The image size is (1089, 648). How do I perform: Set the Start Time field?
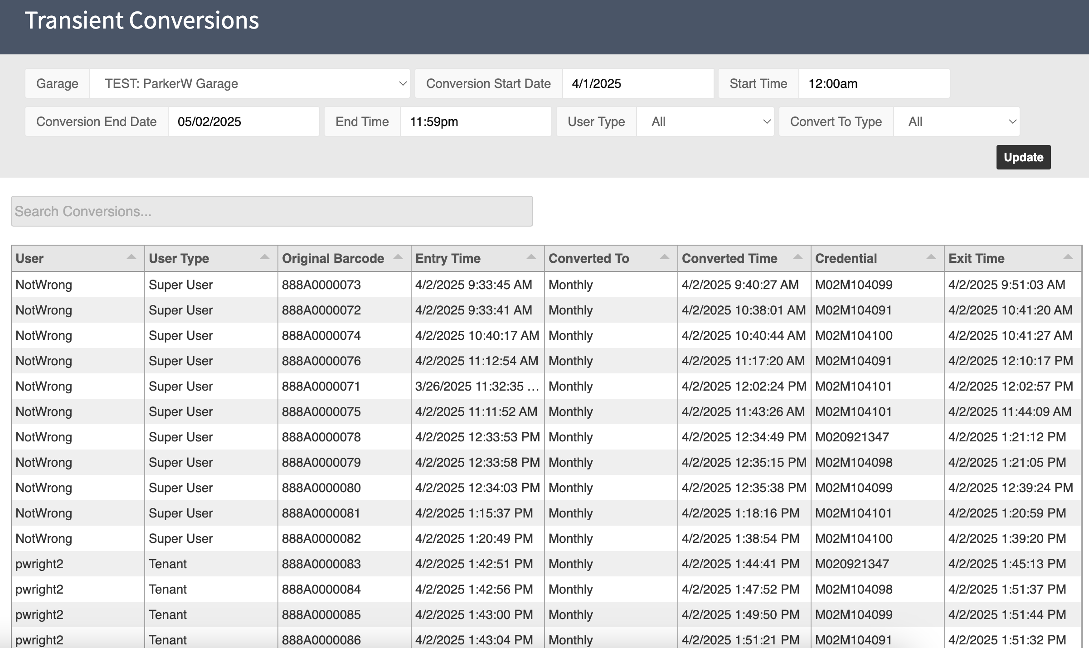click(874, 83)
